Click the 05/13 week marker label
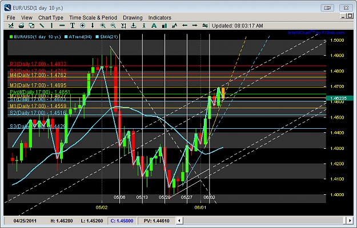This screenshot has width=357, height=228. coord(142,197)
